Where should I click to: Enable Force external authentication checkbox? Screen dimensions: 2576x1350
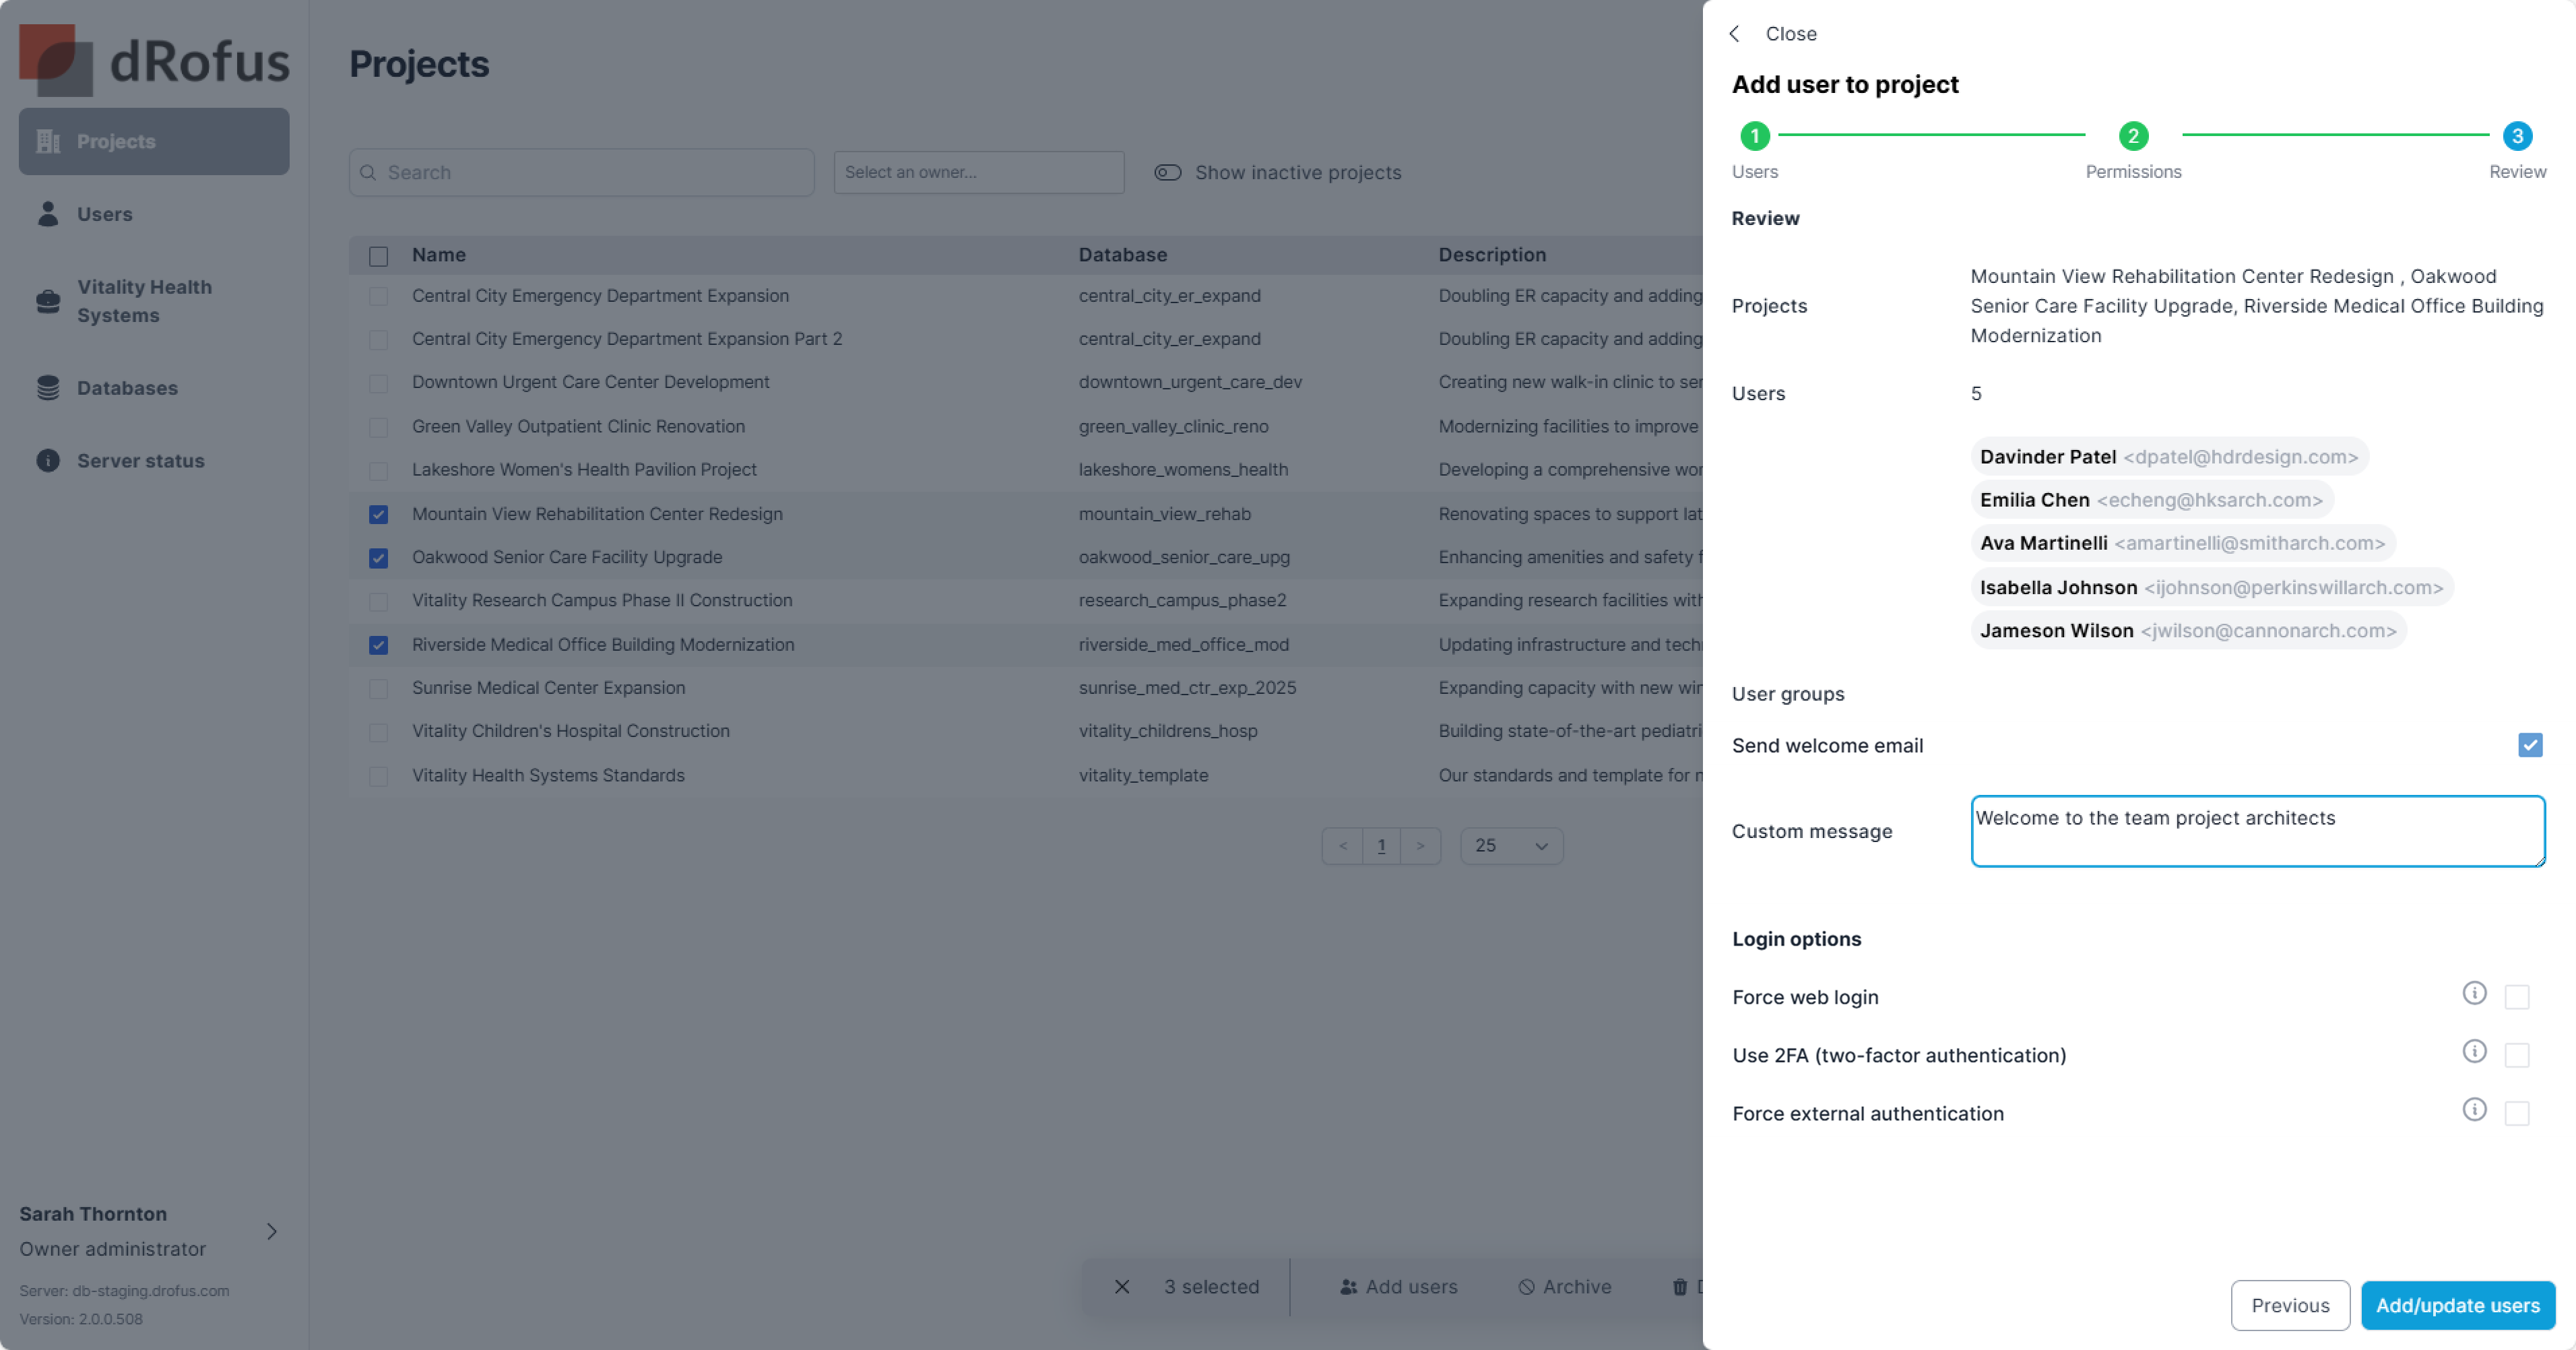2517,1113
